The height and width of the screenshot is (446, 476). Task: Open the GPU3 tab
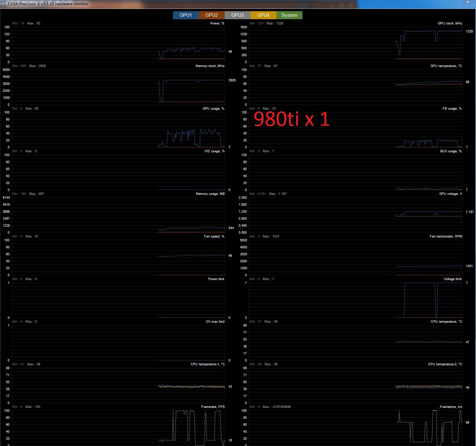(237, 15)
